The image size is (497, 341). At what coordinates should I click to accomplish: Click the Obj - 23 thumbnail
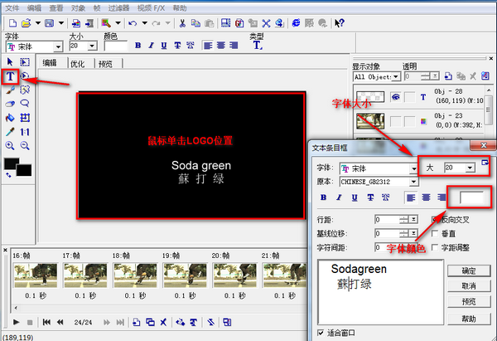370,121
